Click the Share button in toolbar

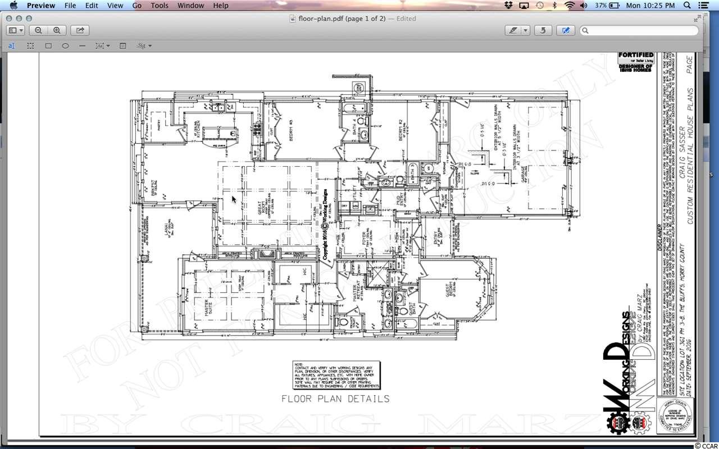point(80,31)
